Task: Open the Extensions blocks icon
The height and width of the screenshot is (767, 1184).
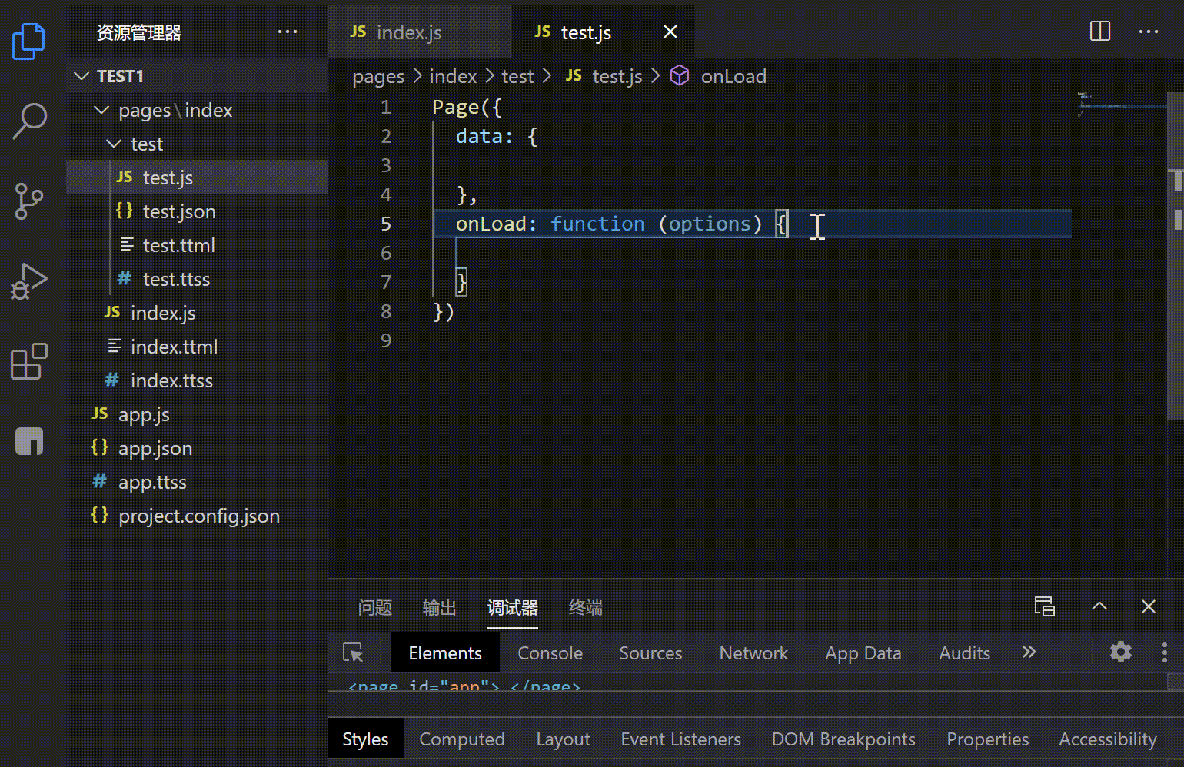Action: click(29, 361)
